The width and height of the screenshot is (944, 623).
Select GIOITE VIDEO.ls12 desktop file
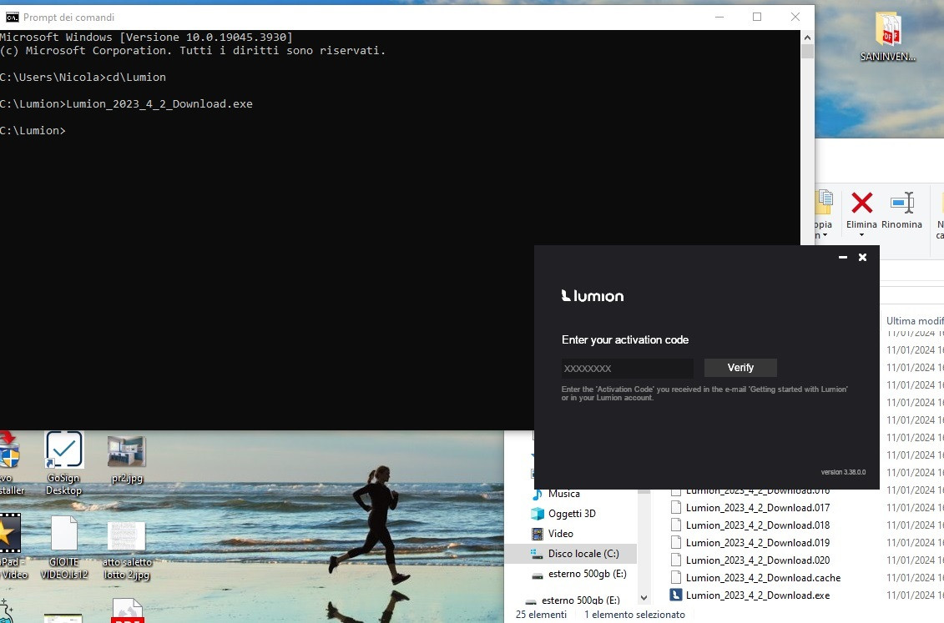pyautogui.click(x=63, y=548)
